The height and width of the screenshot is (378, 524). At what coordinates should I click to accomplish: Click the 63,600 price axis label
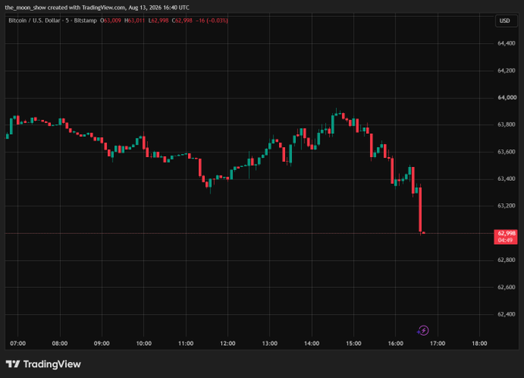[506, 152]
